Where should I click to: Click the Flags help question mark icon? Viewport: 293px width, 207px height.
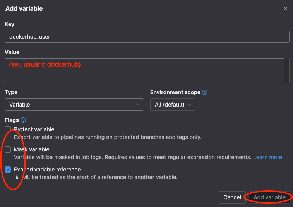coord(23,120)
